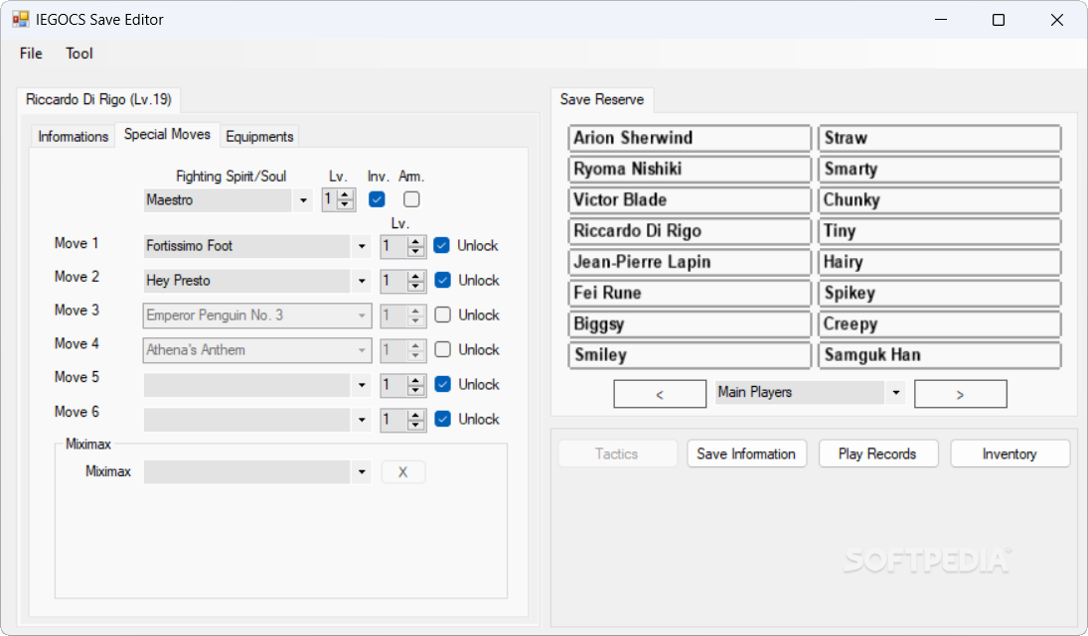Select player Smiley
The image size is (1088, 636).
coord(690,355)
